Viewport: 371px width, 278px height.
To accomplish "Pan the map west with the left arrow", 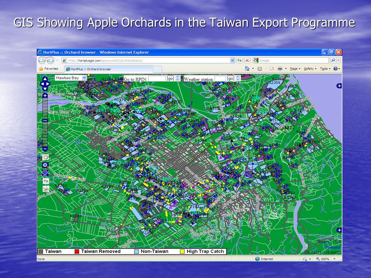I will click(x=42, y=84).
